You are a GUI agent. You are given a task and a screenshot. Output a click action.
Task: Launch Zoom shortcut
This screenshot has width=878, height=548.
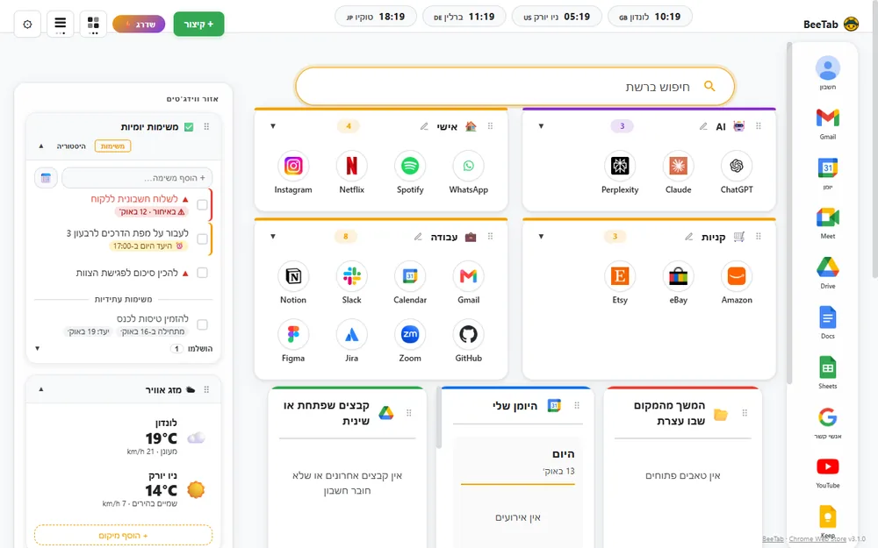click(x=410, y=334)
